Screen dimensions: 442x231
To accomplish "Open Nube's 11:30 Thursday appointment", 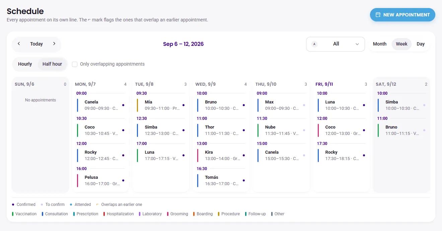I will click(281, 130).
